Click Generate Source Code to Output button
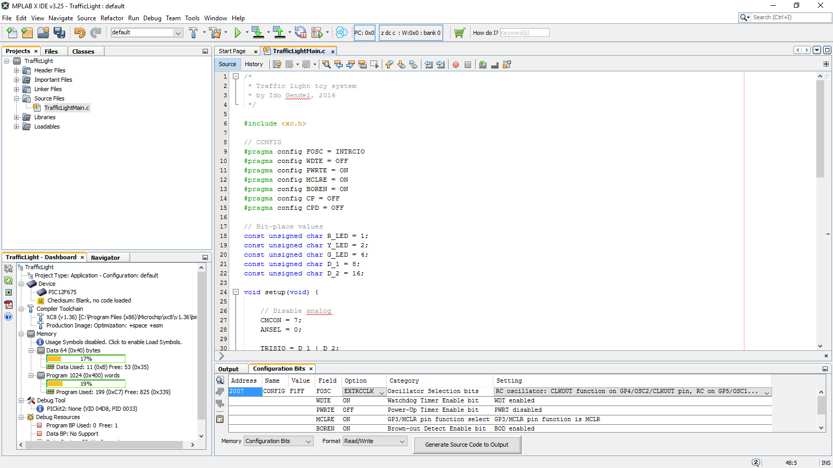 point(467,445)
